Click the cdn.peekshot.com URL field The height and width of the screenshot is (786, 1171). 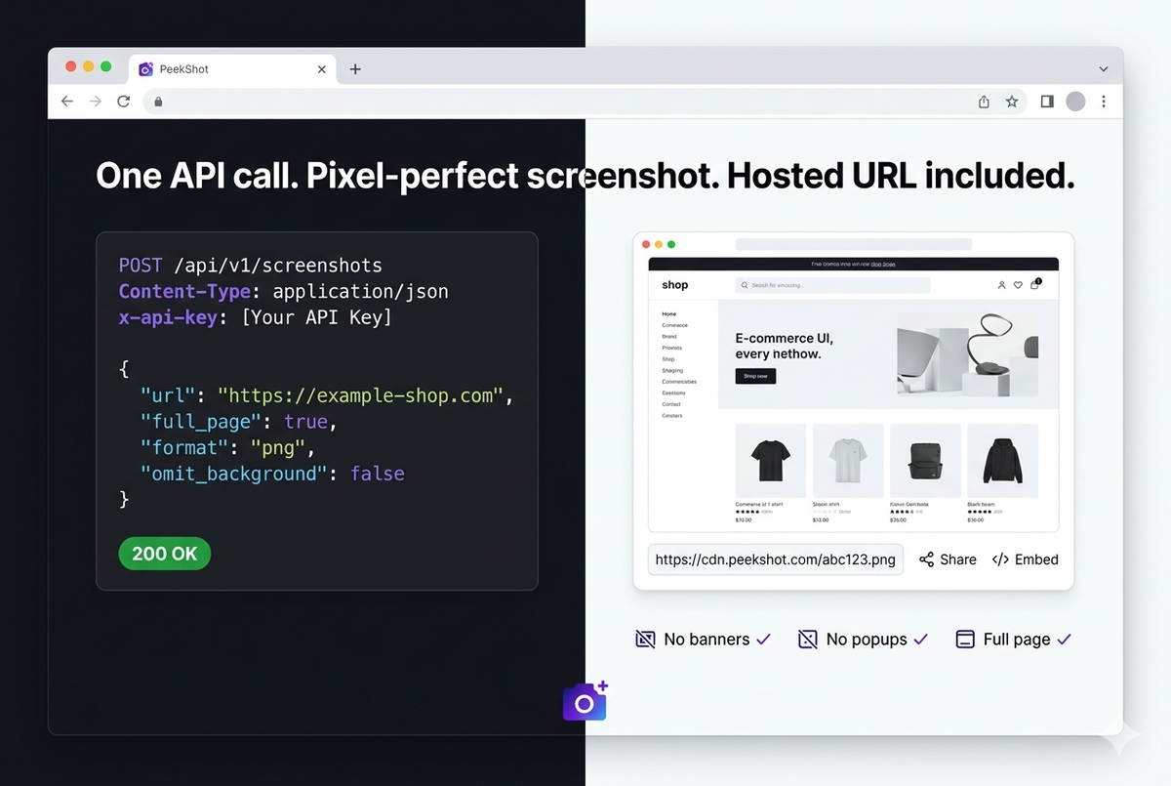pos(776,558)
